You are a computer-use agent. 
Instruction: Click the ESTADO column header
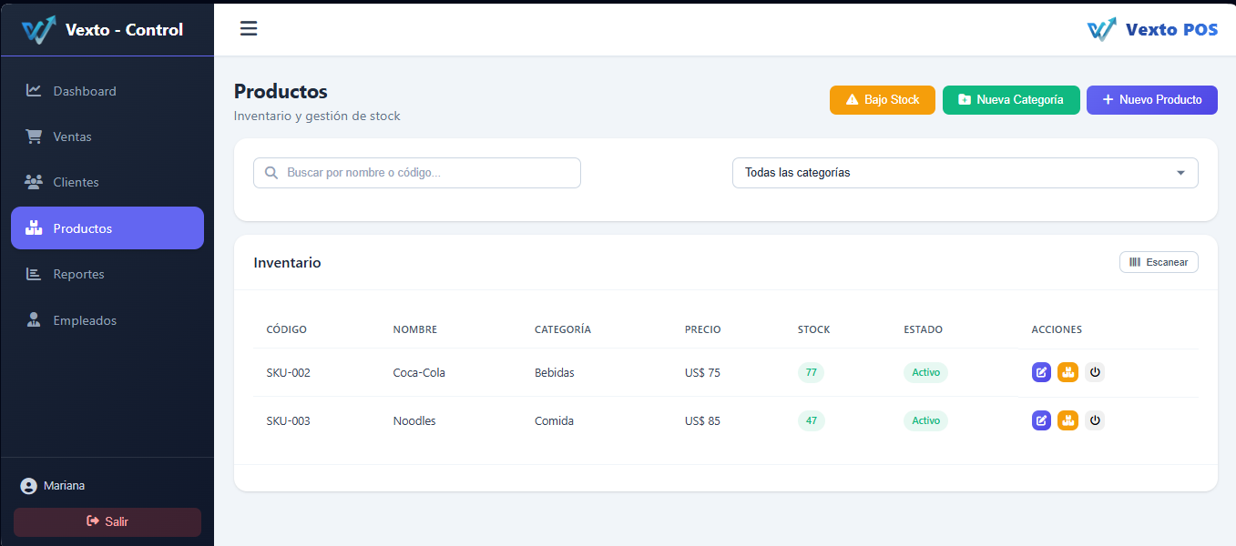[924, 329]
